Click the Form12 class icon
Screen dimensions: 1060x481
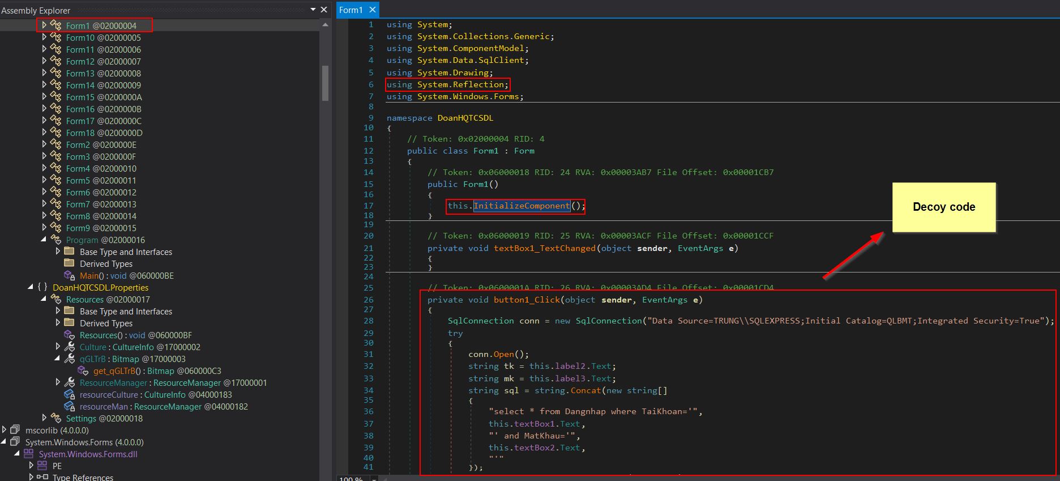pos(55,61)
